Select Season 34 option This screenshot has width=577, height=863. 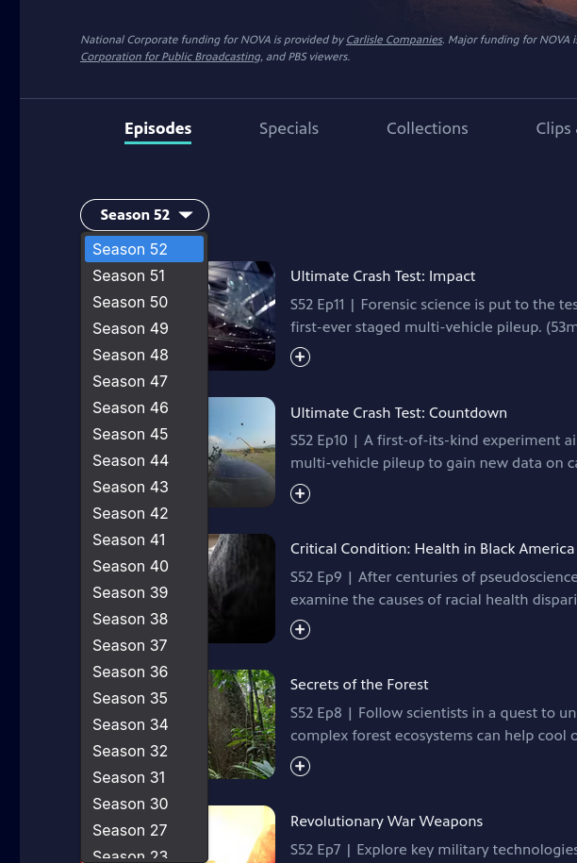pos(144,725)
